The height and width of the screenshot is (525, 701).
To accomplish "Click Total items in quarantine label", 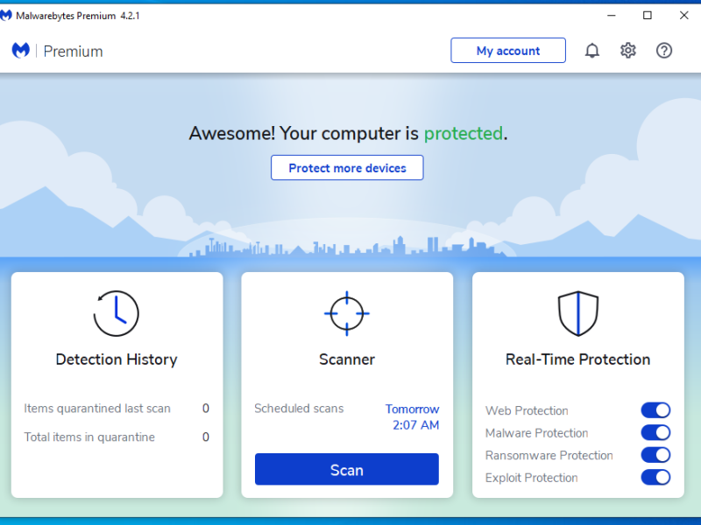I will (89, 437).
